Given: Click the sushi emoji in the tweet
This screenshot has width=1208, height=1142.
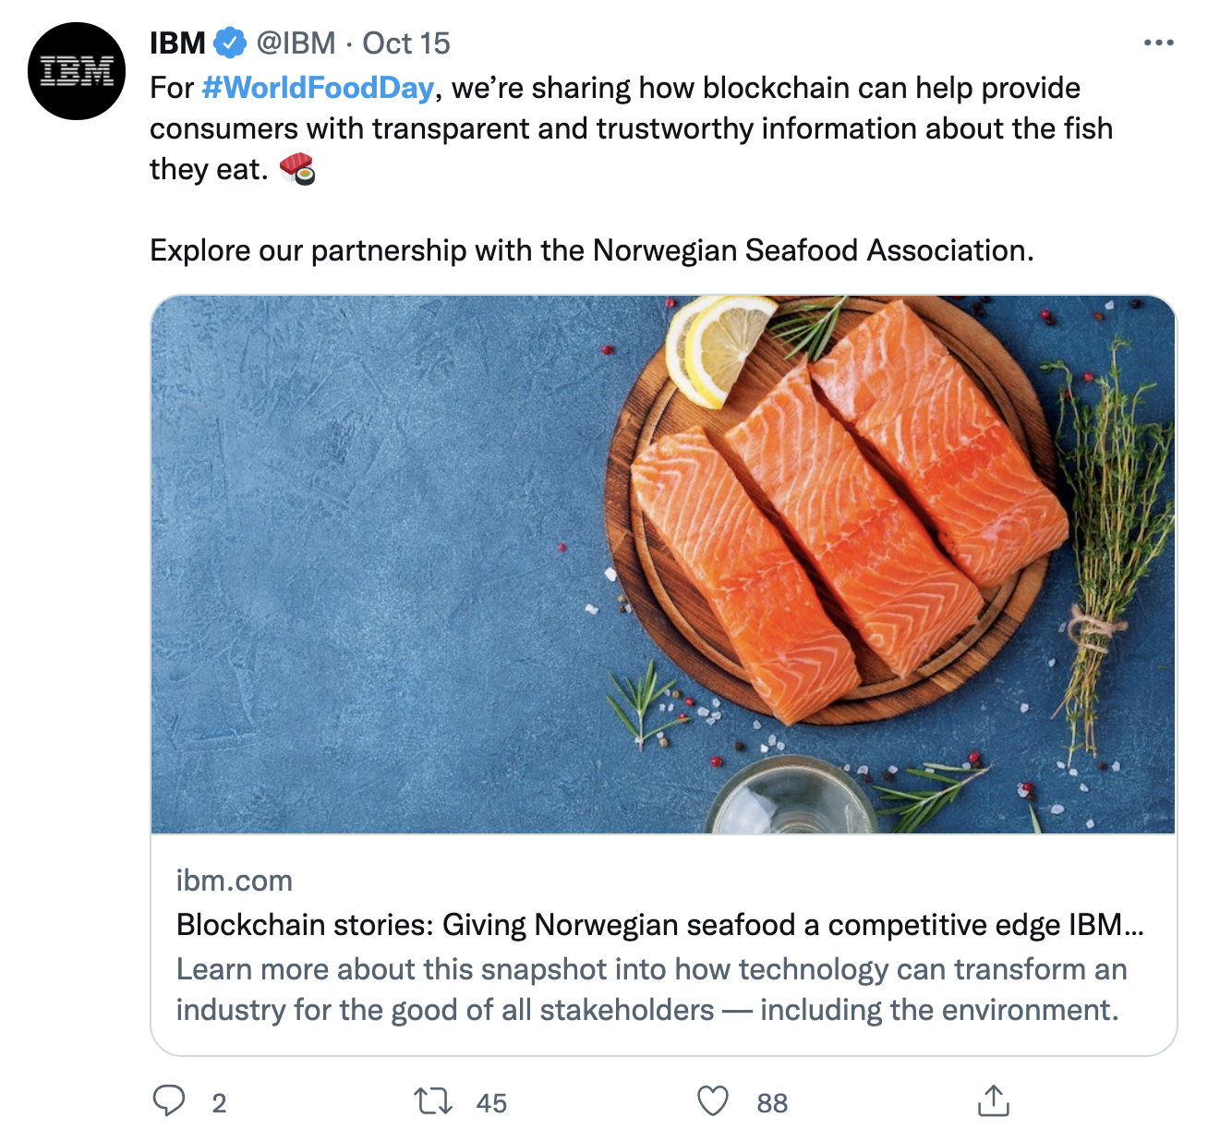Looking at the screenshot, I should pyautogui.click(x=297, y=169).
